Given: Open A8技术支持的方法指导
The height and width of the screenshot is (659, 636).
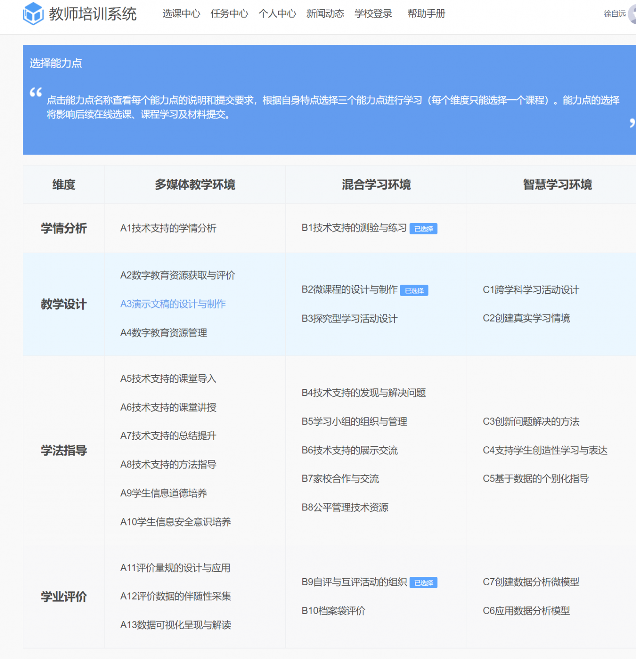Looking at the screenshot, I should (168, 464).
